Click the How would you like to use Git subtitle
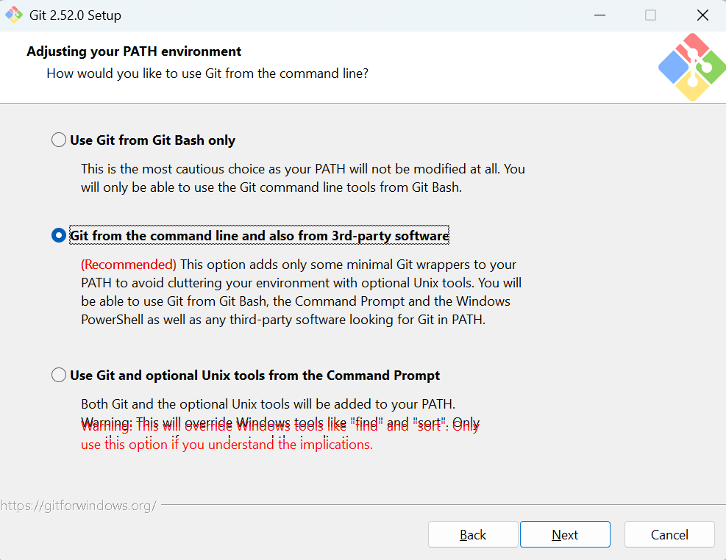This screenshot has width=726, height=560. pos(207,73)
